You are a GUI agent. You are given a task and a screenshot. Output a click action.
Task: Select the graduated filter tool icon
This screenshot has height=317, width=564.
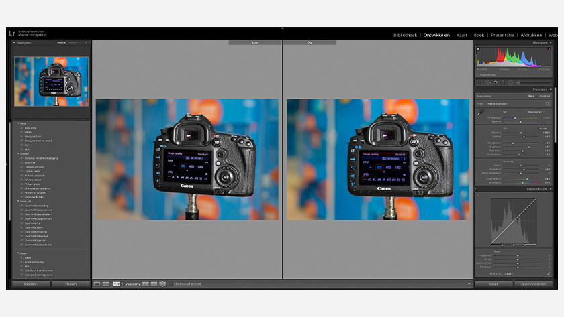coord(503,83)
